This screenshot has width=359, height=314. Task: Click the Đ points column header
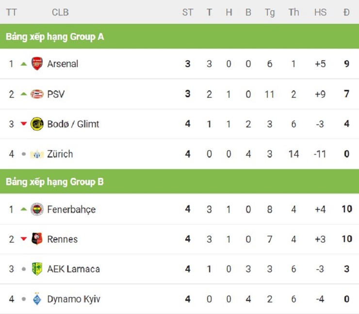click(x=346, y=13)
